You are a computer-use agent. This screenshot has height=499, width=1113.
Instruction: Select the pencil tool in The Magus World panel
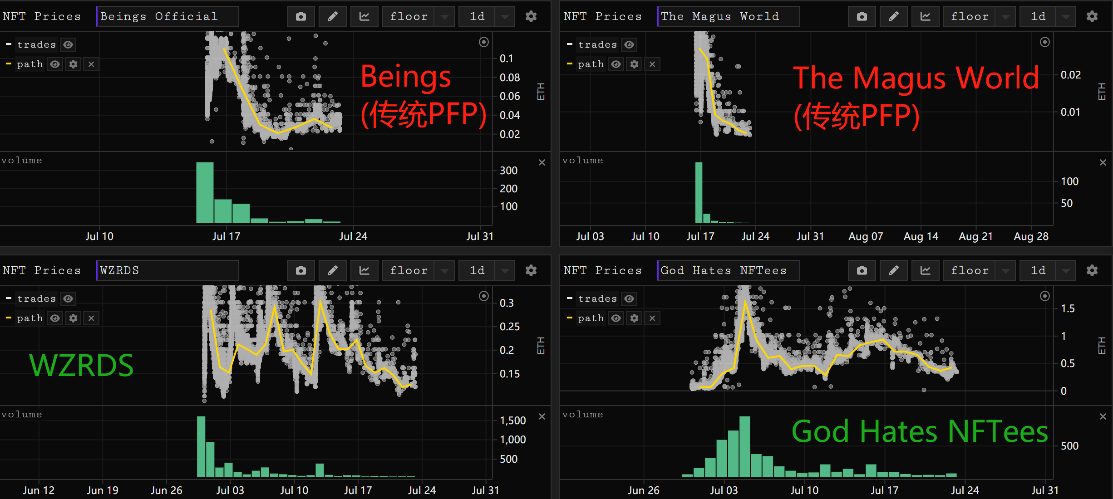click(x=894, y=17)
